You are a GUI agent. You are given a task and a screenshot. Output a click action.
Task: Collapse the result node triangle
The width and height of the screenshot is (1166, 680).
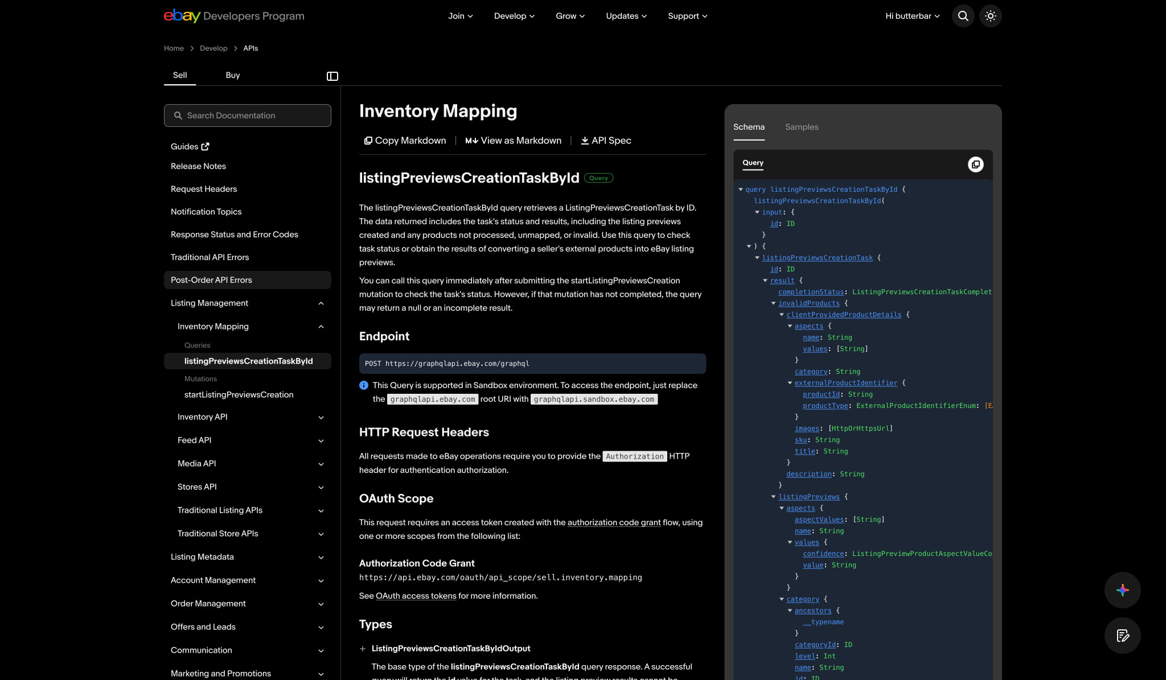point(765,281)
